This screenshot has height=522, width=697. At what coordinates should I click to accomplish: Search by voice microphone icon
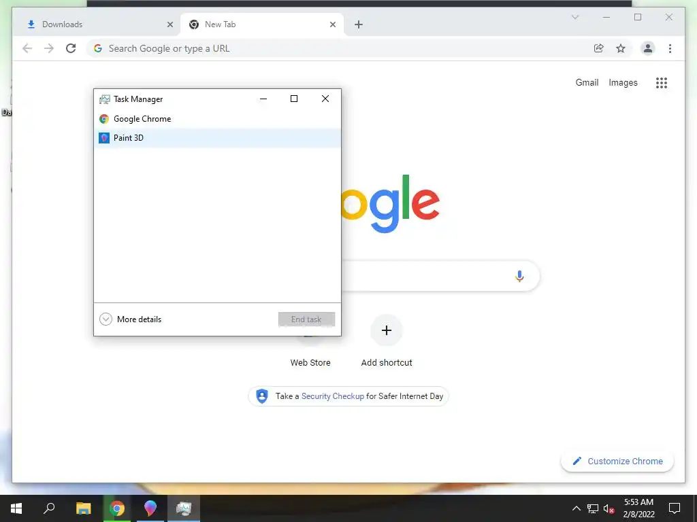519,276
